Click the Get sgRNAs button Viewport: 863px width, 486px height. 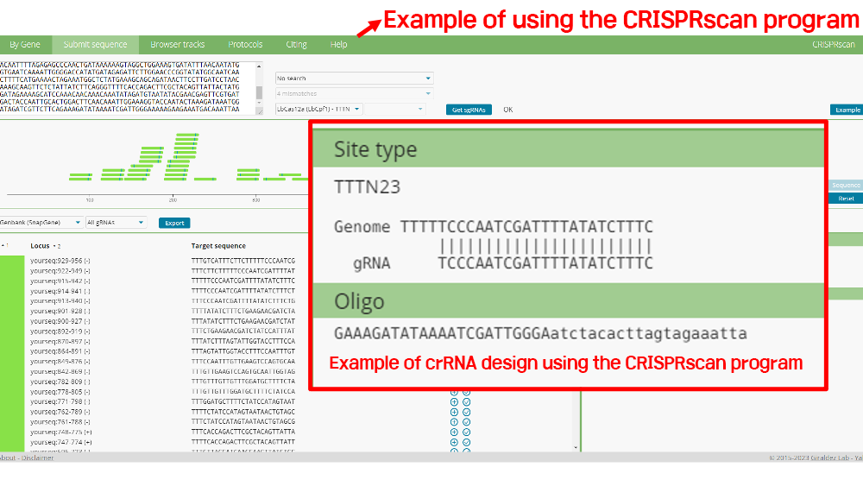(469, 110)
